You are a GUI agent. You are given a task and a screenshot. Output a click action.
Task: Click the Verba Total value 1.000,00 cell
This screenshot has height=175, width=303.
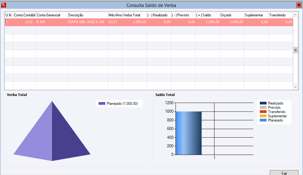[135, 22]
